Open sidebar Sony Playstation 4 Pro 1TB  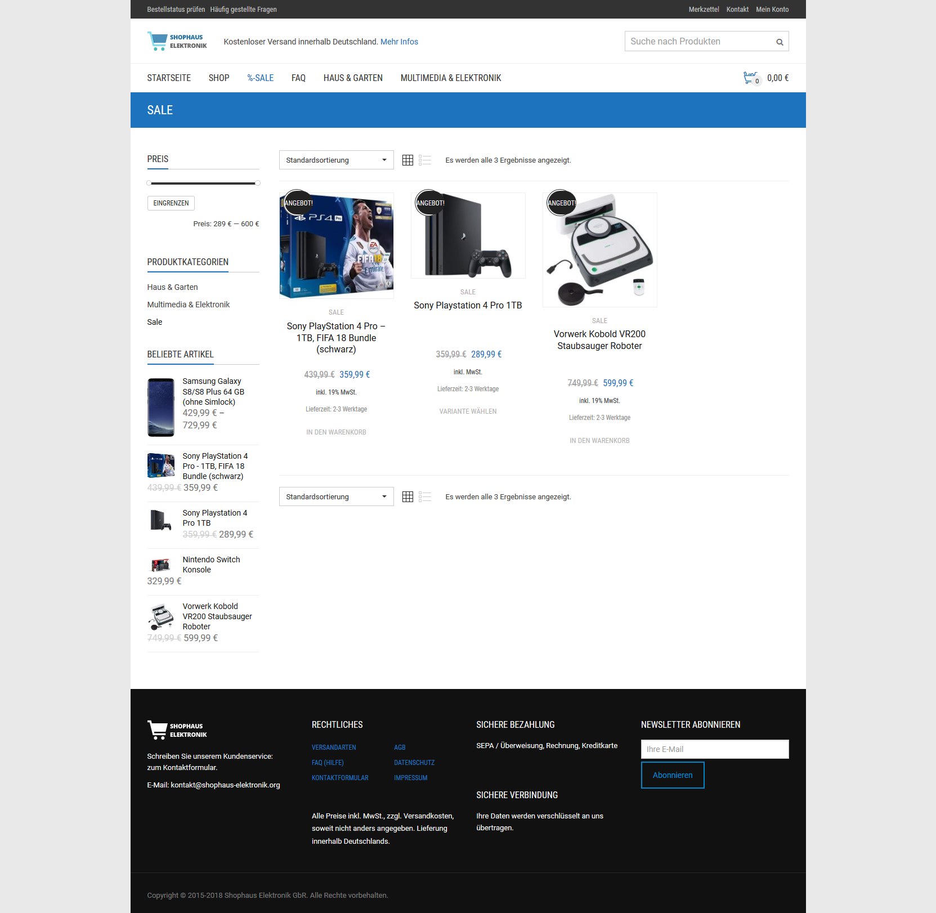tap(215, 518)
